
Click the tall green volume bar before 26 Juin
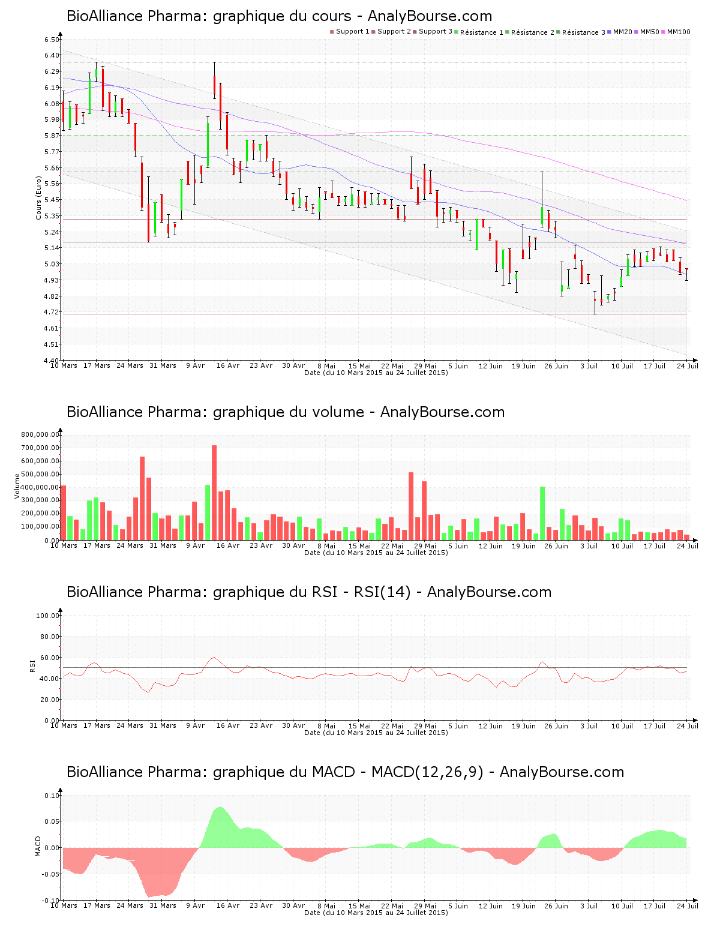click(542, 513)
